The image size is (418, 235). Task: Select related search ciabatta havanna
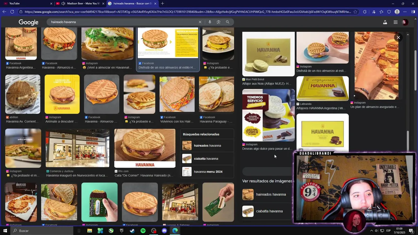(x=207, y=159)
